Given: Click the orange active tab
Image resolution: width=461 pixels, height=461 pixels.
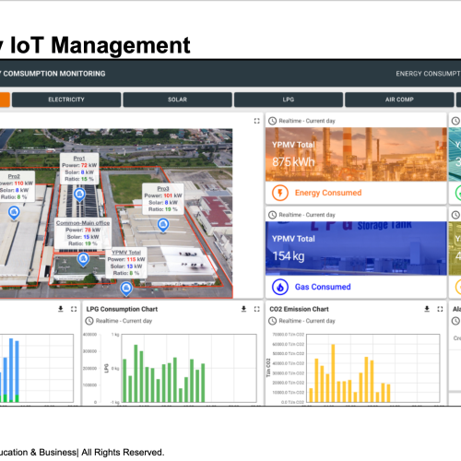Looking at the screenshot, I should (5, 100).
